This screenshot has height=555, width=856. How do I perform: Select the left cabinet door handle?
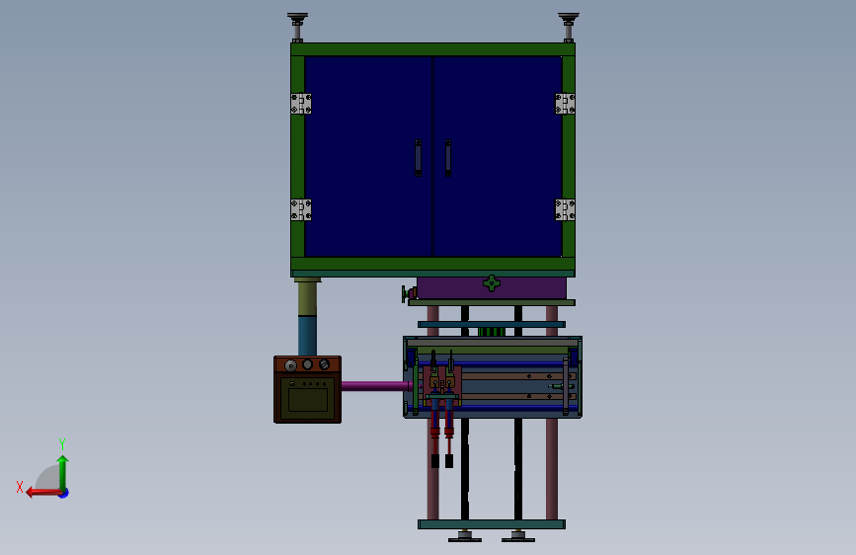(x=419, y=158)
